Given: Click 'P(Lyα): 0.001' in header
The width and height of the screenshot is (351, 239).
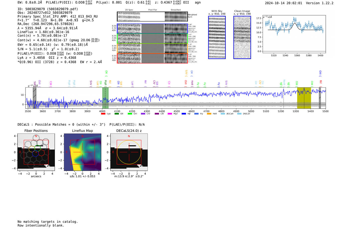Looking at the screenshot, I should click(109, 3).
